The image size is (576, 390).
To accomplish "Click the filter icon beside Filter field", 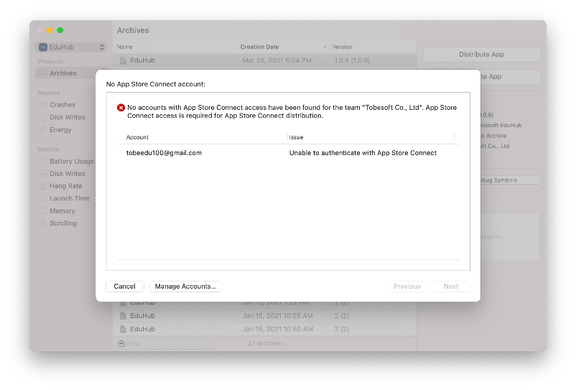I will click(121, 344).
